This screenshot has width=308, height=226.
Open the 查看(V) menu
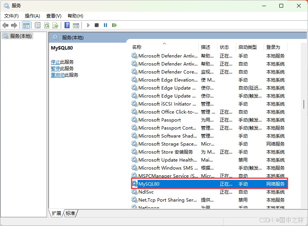(54, 16)
